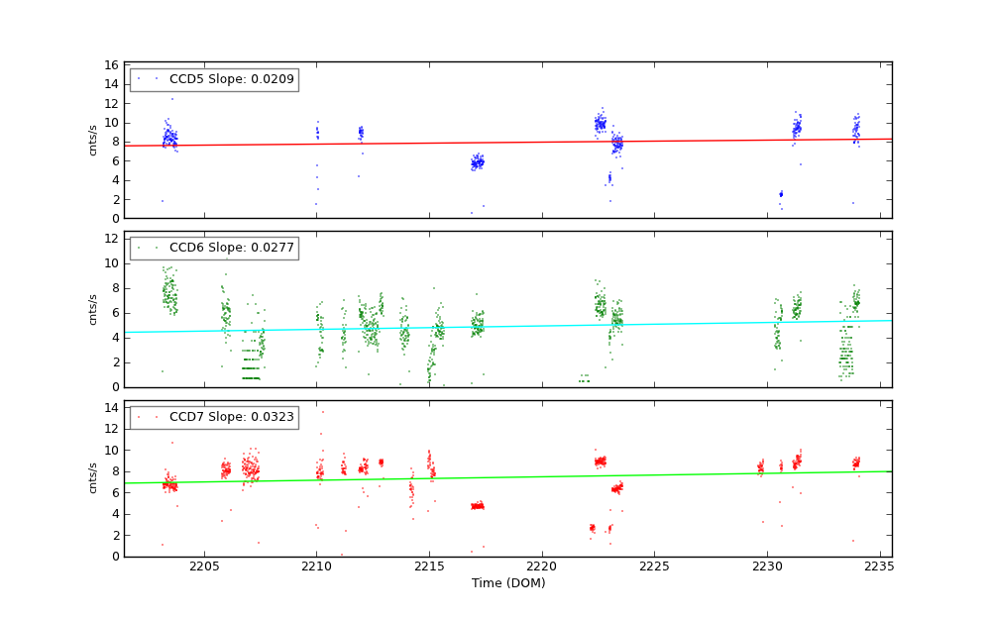Select the Time (DOM) x-axis label

(508, 583)
